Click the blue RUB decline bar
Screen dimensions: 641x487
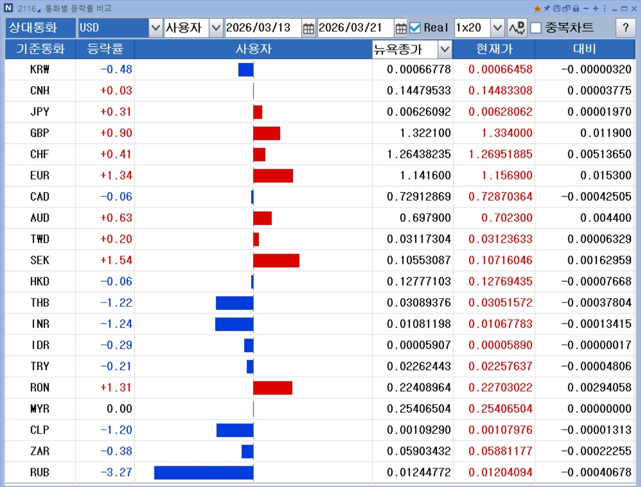click(x=203, y=473)
